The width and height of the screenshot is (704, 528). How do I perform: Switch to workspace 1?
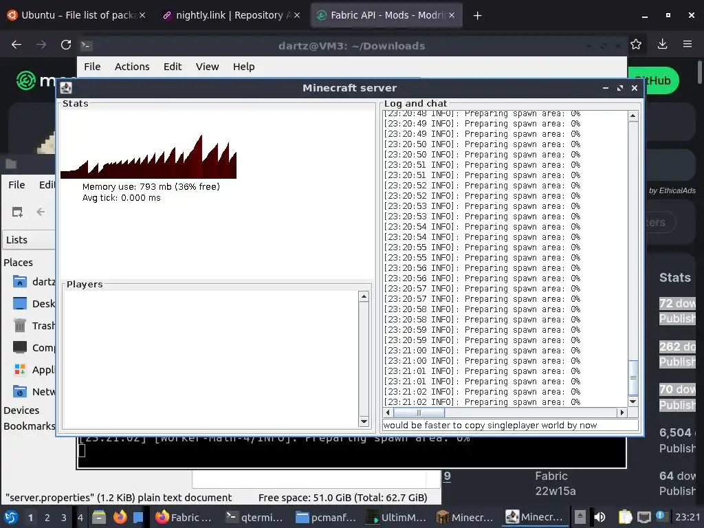click(30, 518)
